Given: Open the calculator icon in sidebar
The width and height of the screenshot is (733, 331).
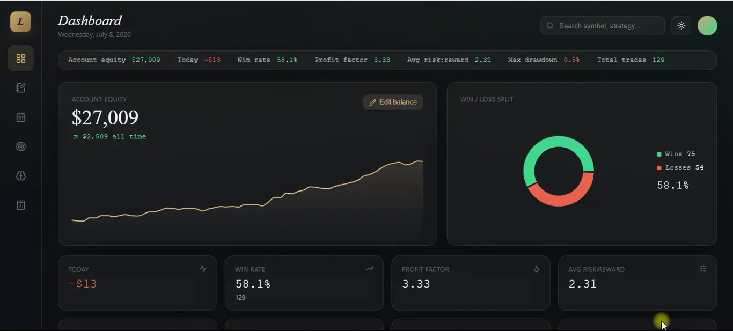Looking at the screenshot, I should click(x=21, y=205).
